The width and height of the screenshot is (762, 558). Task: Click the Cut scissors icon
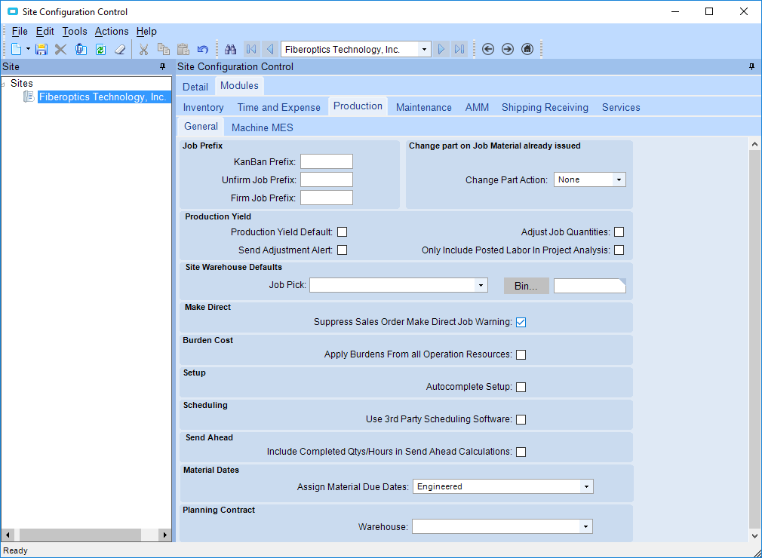click(x=143, y=49)
